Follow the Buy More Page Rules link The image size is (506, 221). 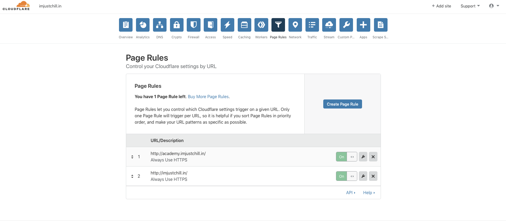pos(208,97)
